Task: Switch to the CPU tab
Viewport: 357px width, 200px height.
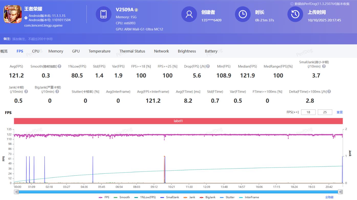Action: (x=36, y=51)
